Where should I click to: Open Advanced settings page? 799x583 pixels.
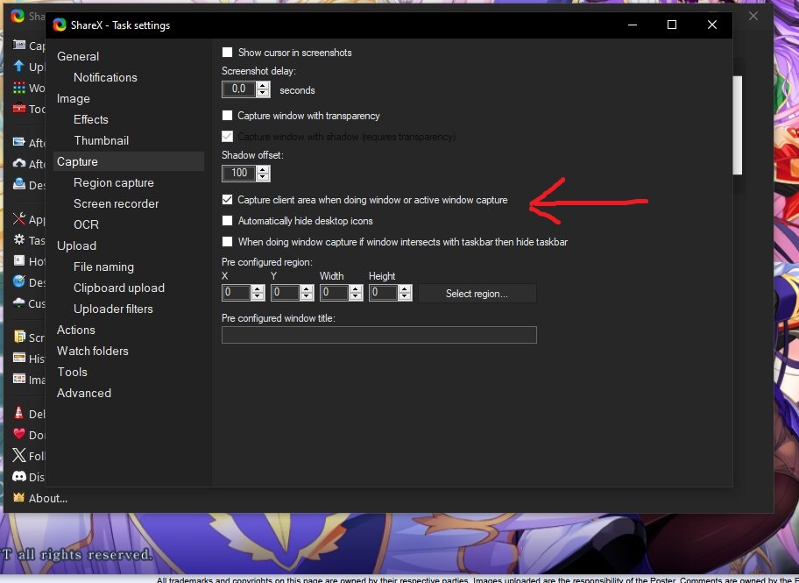[84, 393]
